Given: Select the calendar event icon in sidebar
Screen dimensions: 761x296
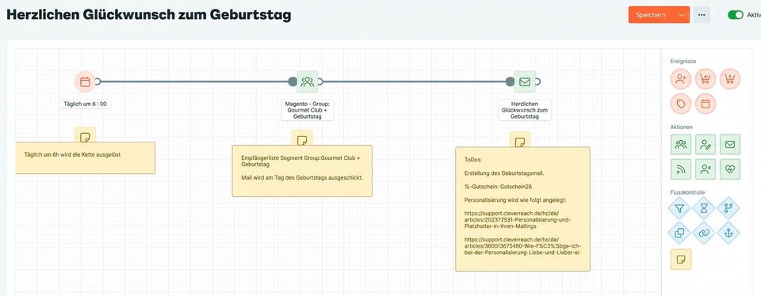Looking at the screenshot, I should click(x=706, y=104).
